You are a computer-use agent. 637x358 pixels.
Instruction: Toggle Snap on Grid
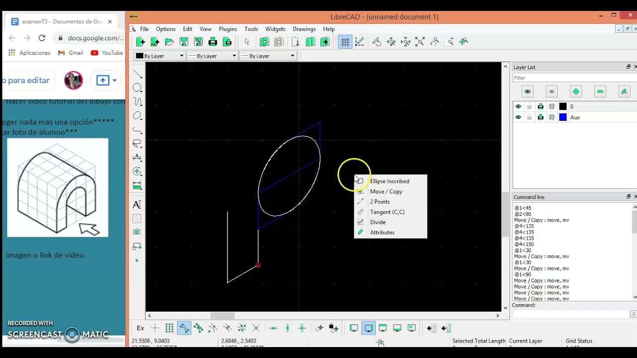pyautogui.click(x=170, y=328)
